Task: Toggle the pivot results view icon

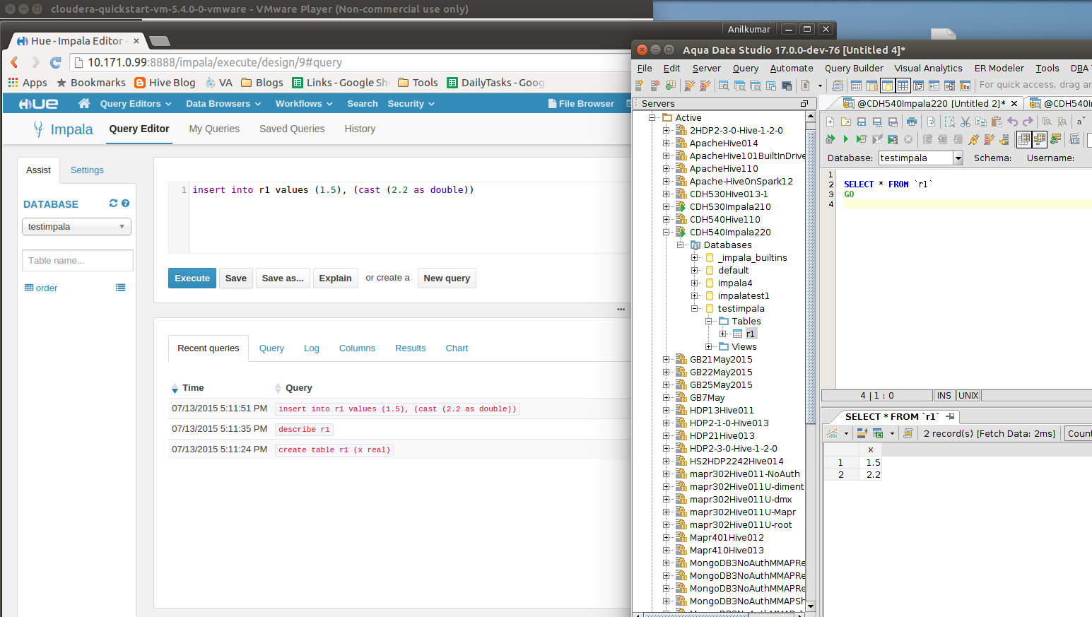Action: (1040, 139)
